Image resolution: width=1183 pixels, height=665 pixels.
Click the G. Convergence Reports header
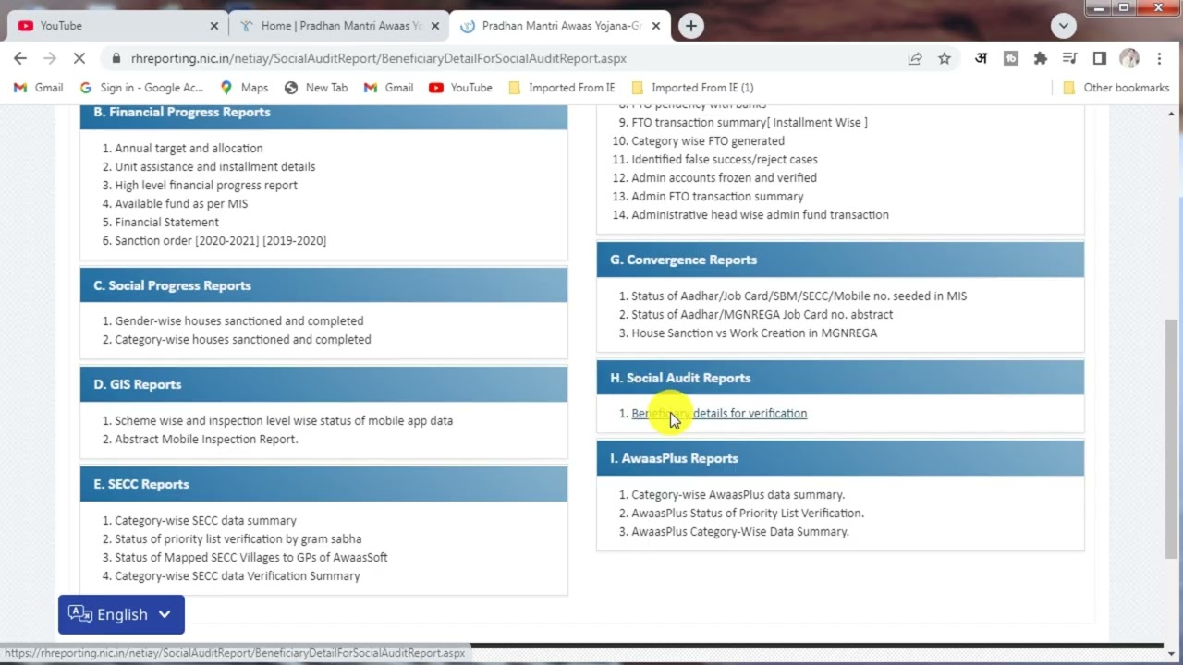pos(840,260)
